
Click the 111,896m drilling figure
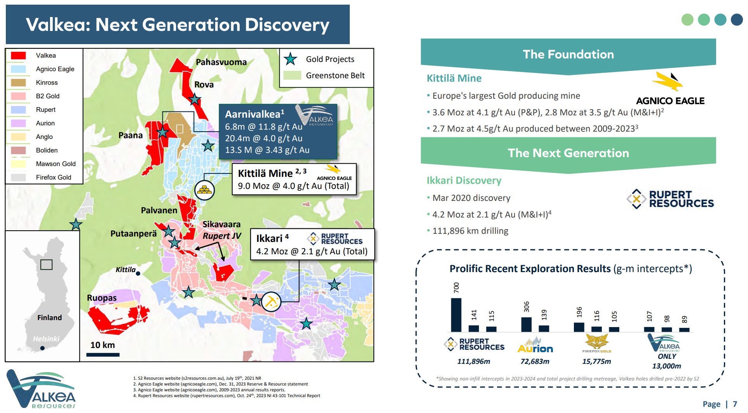pos(473,361)
